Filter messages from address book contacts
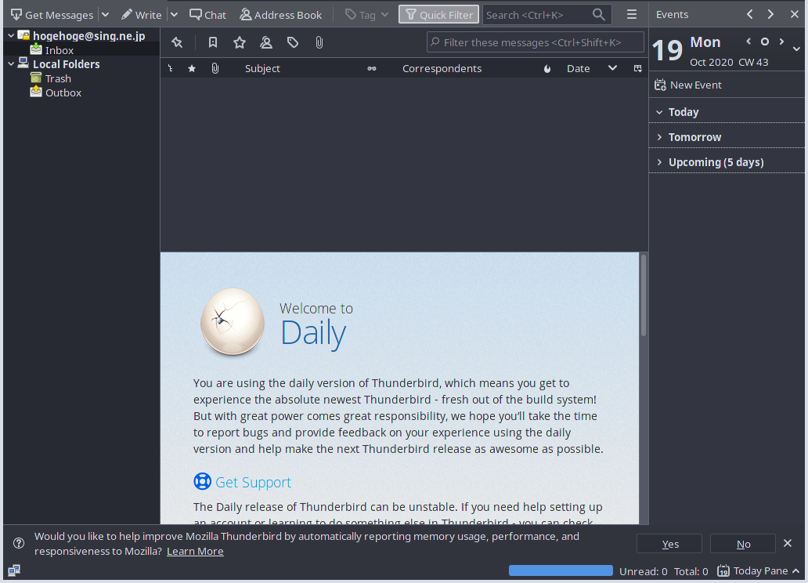The height and width of the screenshot is (583, 808). [x=266, y=42]
